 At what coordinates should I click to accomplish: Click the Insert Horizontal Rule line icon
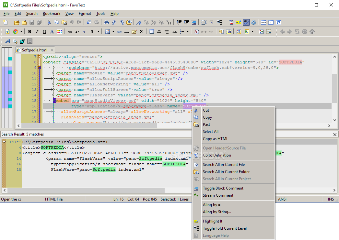point(127,32)
